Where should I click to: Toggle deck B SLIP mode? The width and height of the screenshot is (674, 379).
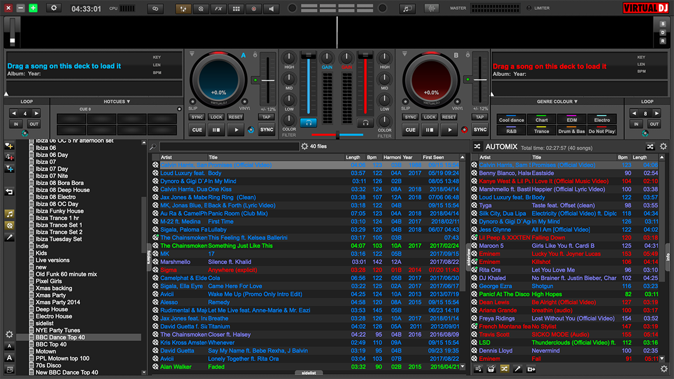pos(405,102)
